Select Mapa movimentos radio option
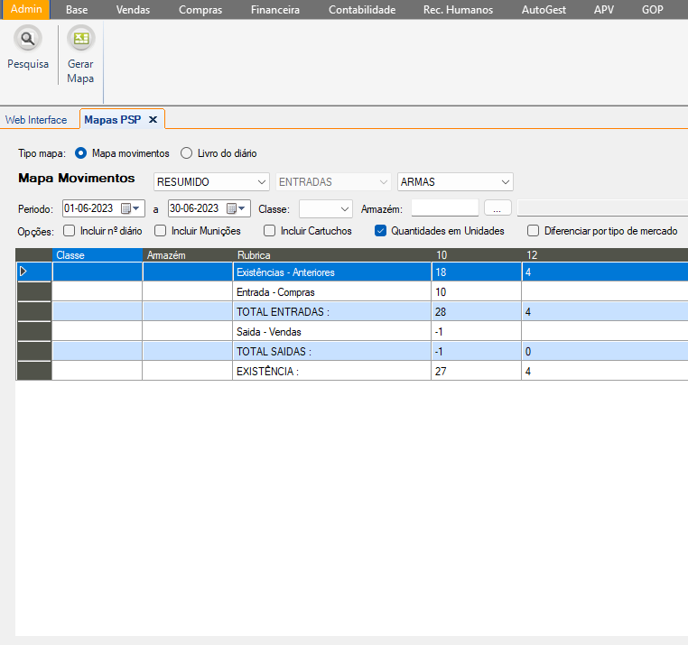 click(x=81, y=153)
